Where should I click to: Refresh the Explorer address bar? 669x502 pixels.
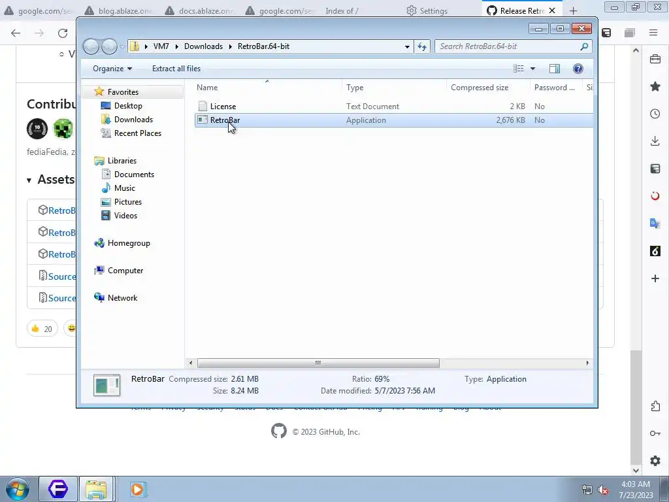tap(423, 46)
